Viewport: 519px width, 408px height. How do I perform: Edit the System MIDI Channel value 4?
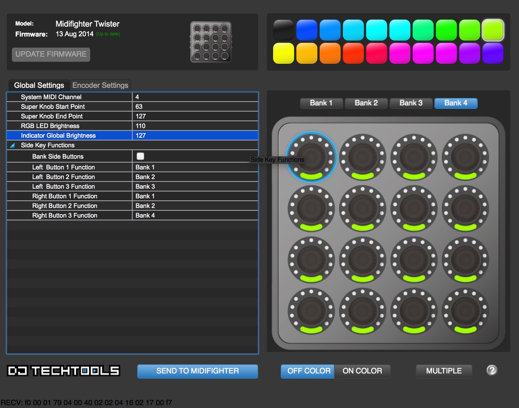(x=195, y=97)
